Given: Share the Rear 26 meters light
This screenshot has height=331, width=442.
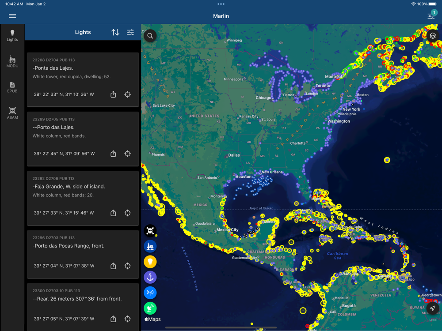Looking at the screenshot, I should point(113,319).
